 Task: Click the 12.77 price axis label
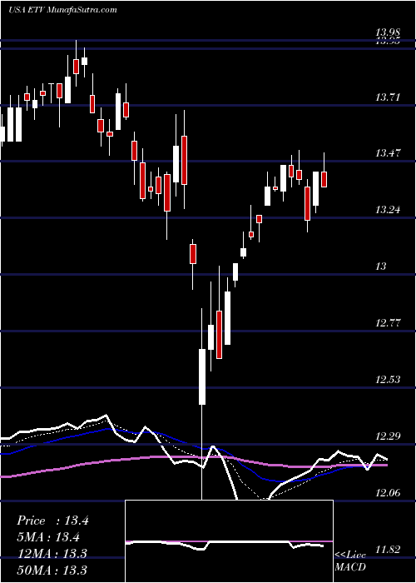pos(388,323)
